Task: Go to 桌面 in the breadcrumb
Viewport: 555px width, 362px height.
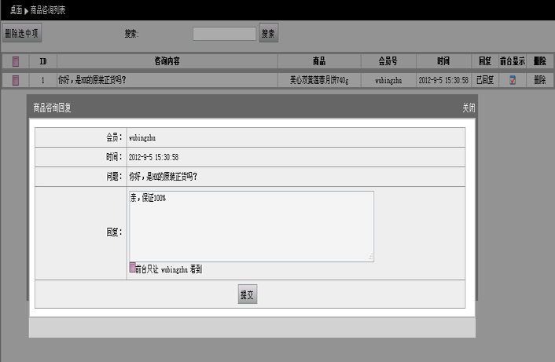Action: click(x=16, y=9)
